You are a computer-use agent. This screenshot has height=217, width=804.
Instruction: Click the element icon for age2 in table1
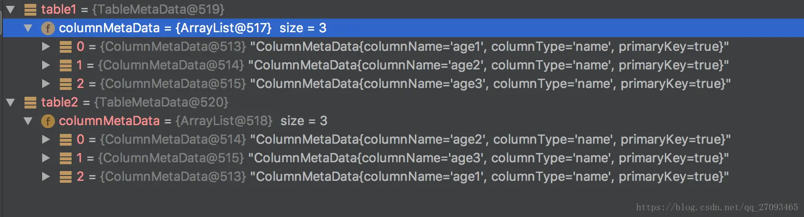click(65, 65)
